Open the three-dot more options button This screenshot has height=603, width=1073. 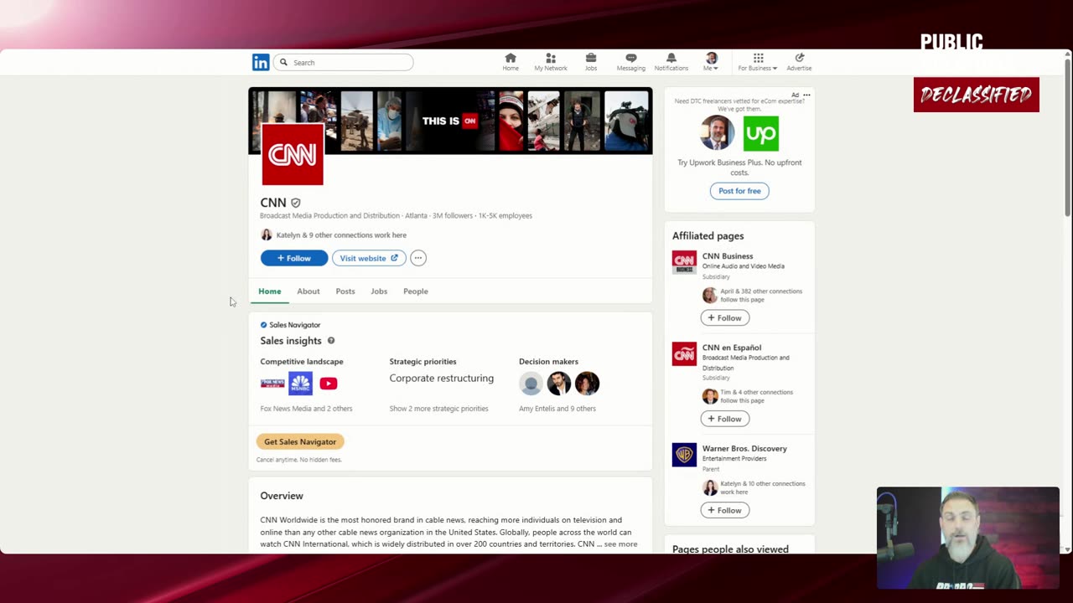click(x=418, y=258)
